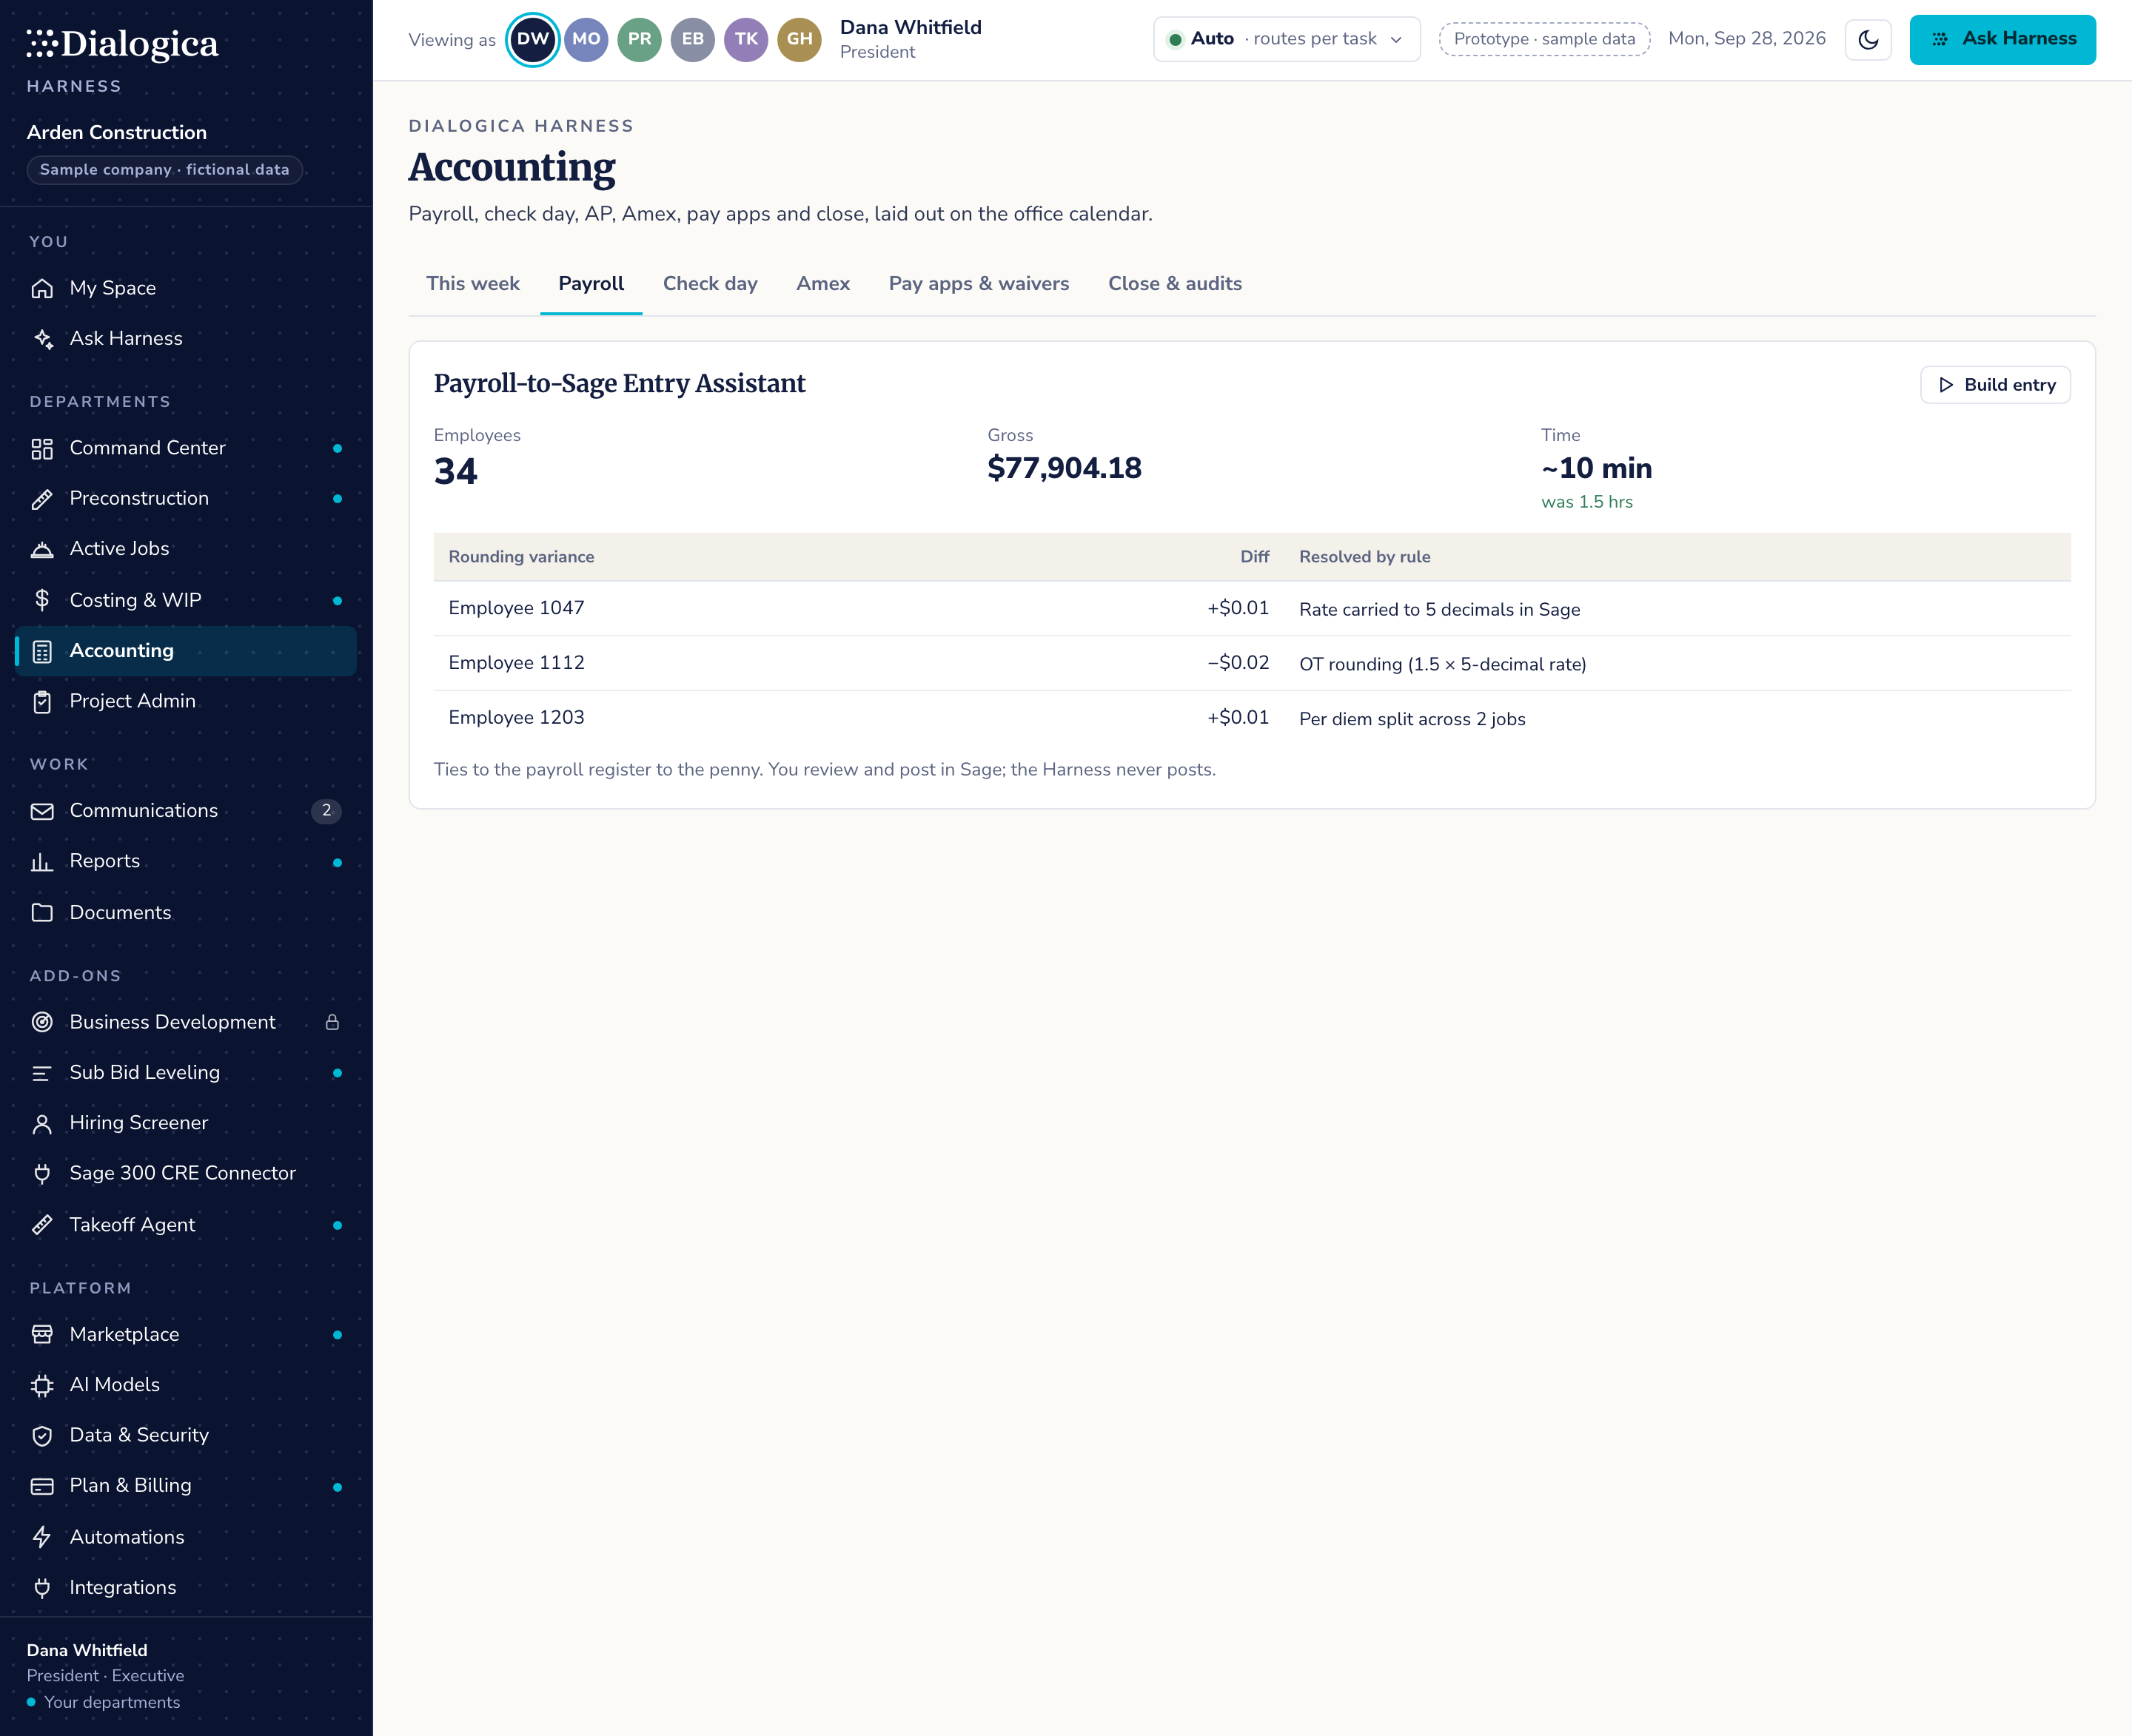Switch viewing persona to EB avatar

pyautogui.click(x=692, y=40)
